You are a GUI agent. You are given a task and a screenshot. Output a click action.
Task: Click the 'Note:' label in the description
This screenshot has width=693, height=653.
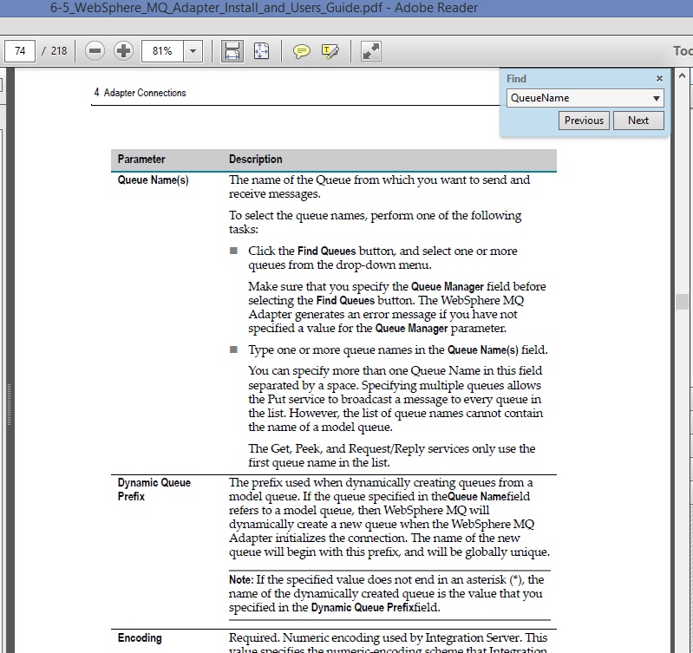pos(241,579)
